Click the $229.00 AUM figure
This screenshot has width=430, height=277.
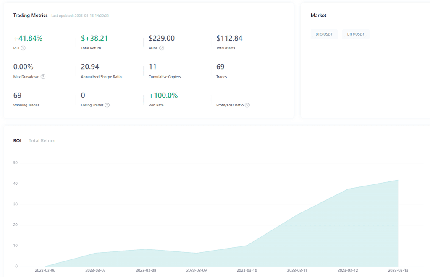162,38
